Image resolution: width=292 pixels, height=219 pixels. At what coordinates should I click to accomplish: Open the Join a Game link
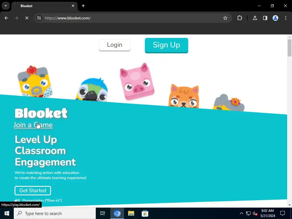click(33, 125)
